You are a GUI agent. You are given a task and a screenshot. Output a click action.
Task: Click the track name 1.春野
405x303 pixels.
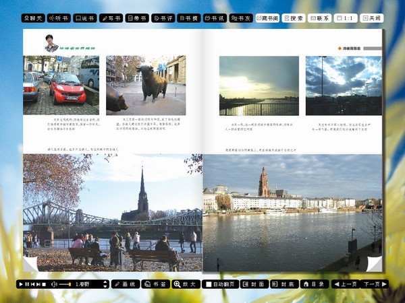tap(82, 284)
